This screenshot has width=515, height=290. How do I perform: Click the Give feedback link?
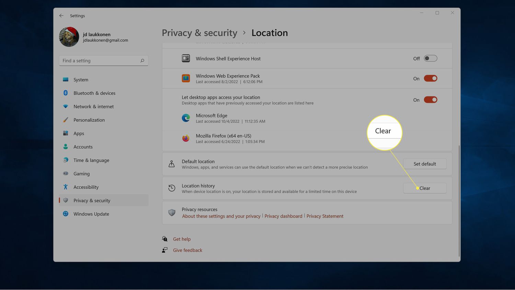(187, 250)
